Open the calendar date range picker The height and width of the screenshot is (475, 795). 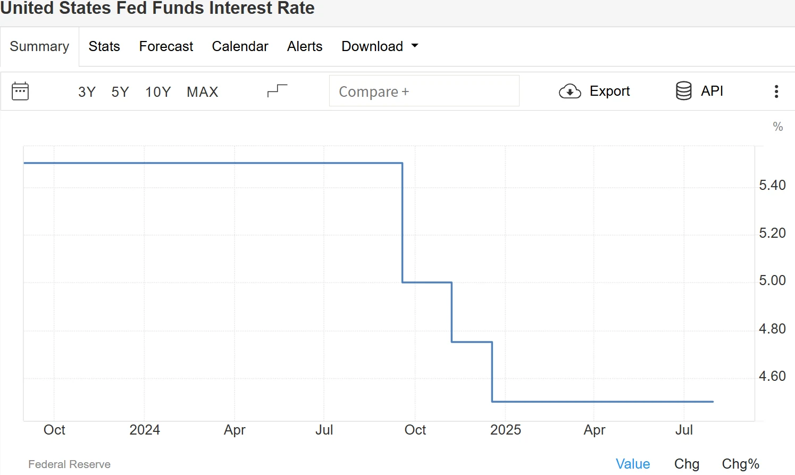click(20, 91)
